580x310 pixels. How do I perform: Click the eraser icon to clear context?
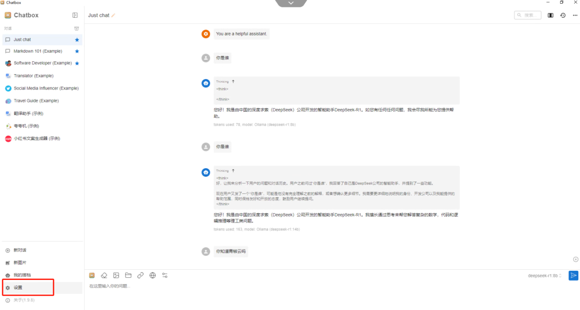[x=104, y=275]
